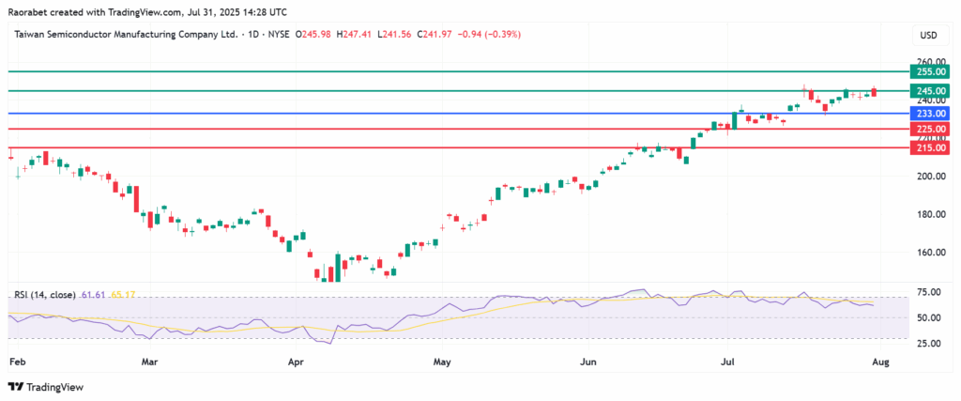
Task: Select the RSI (14, close) indicator label
Action: pyautogui.click(x=45, y=295)
